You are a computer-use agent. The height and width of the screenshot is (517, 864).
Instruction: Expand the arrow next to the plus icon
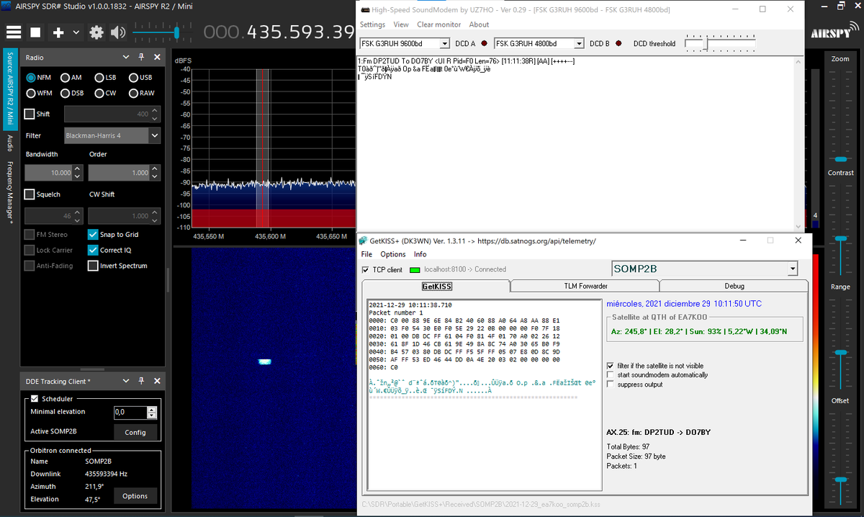tap(76, 32)
